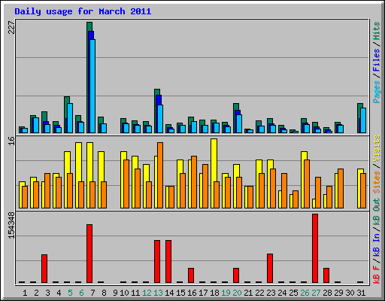385x301 pixels.
Task: Click day label 4 on the x-axis
Action: coord(59,293)
